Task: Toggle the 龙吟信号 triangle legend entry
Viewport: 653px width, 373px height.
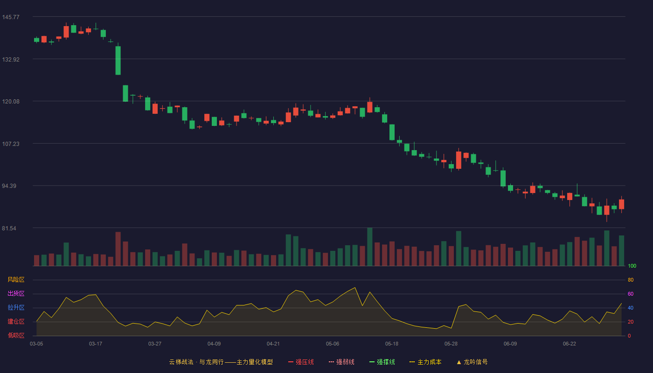Action: (x=472, y=362)
